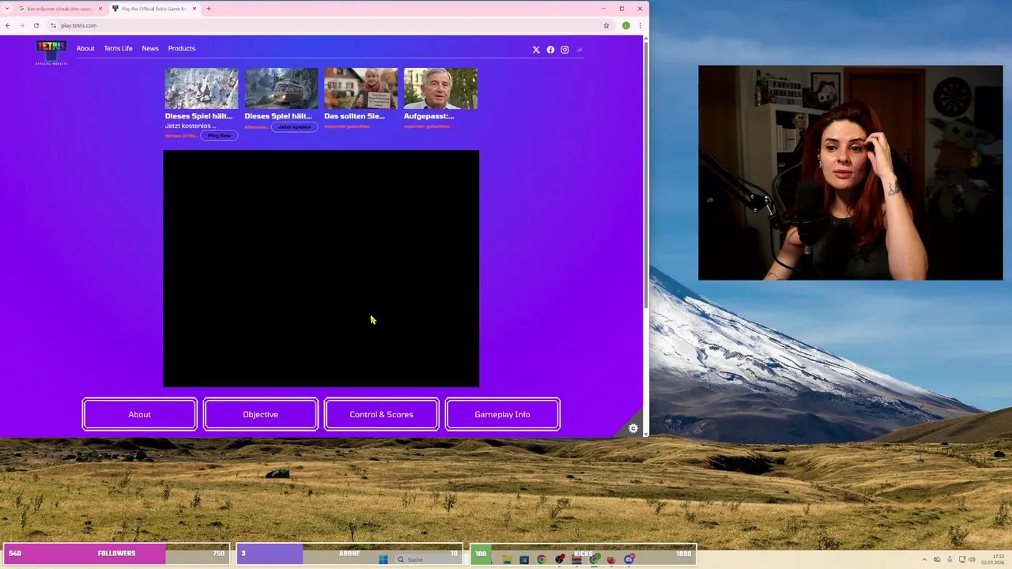Image resolution: width=1012 pixels, height=569 pixels.
Task: Open the Chrome profile avatar
Action: pyautogui.click(x=626, y=25)
